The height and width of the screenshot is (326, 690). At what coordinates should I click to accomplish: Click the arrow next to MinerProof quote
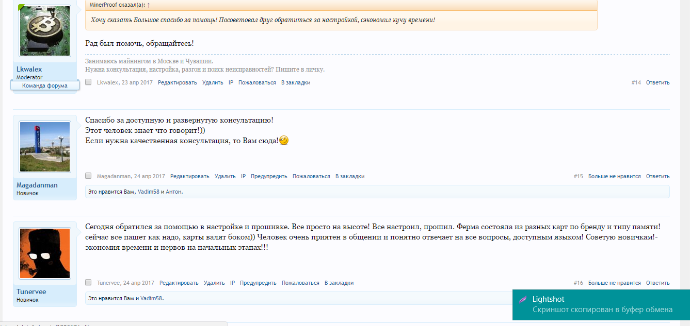point(149,5)
